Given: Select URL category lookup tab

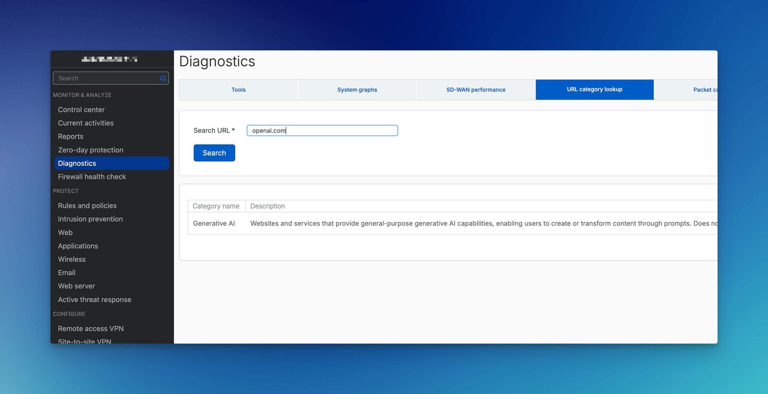Looking at the screenshot, I should [595, 90].
